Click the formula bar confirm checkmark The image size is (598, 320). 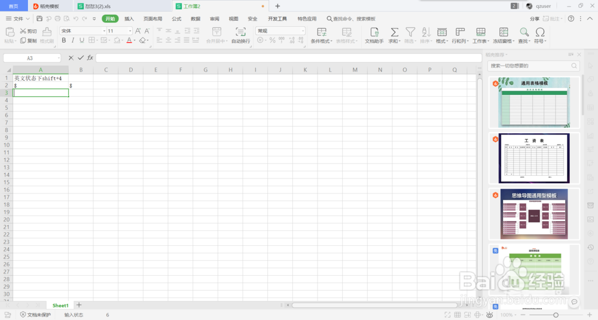pos(81,58)
